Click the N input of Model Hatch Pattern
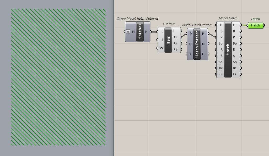This screenshot has width=269, height=156. coord(190,44)
